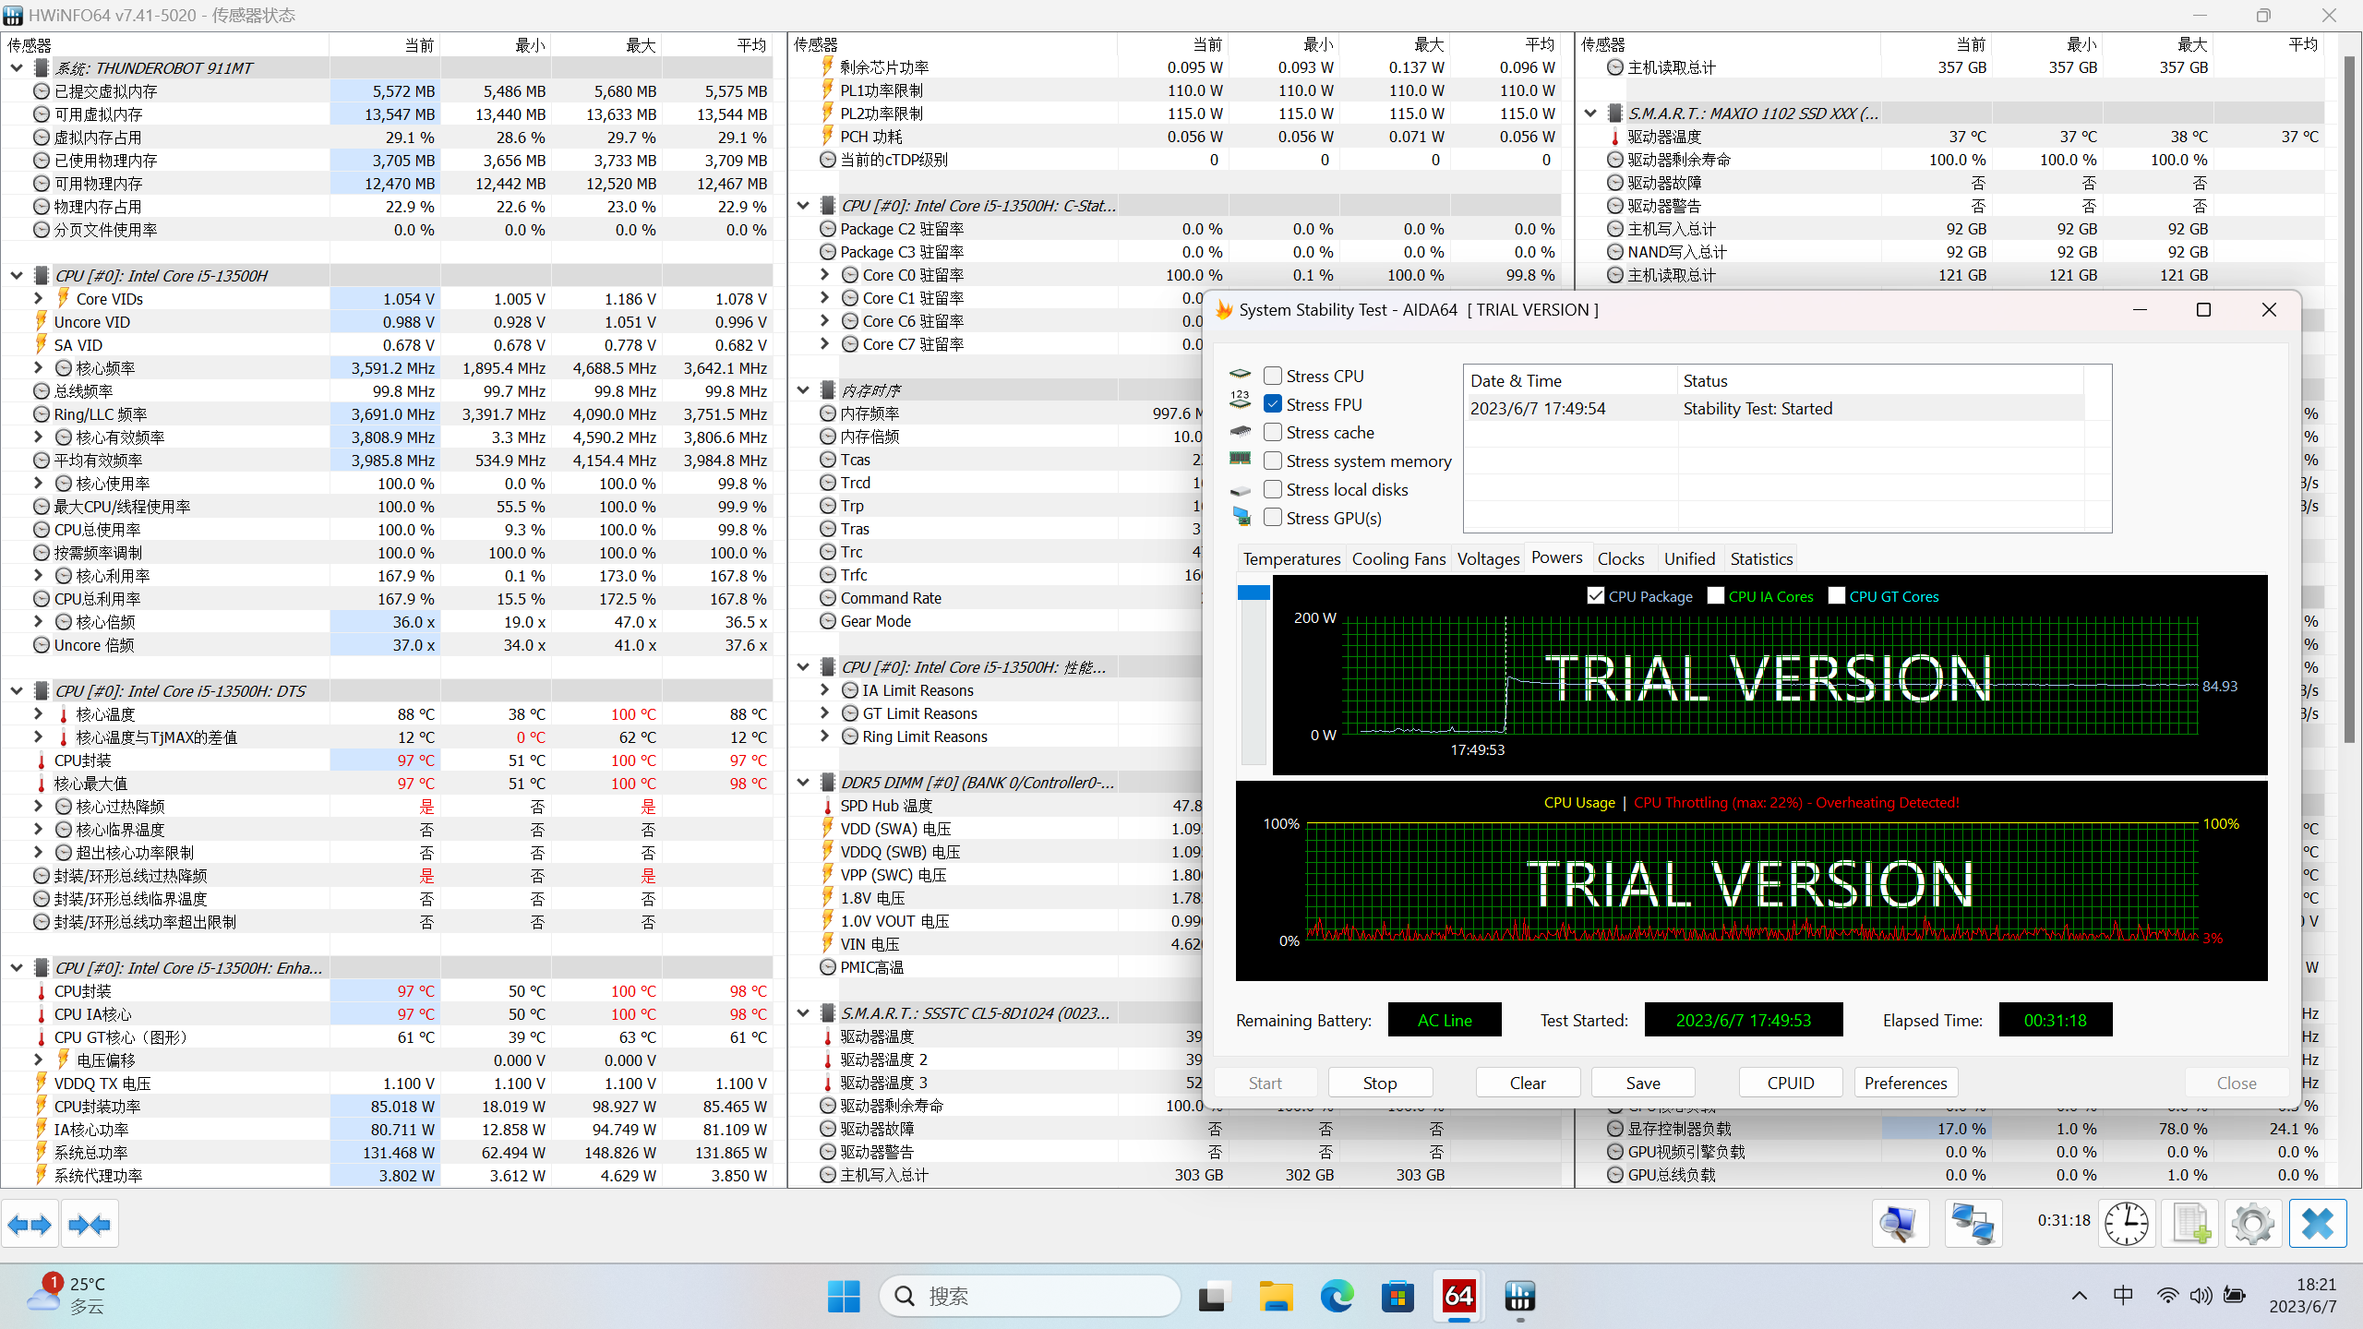2363x1329 pixels.
Task: Expand the IA Limit Reasons row
Action: 824,690
